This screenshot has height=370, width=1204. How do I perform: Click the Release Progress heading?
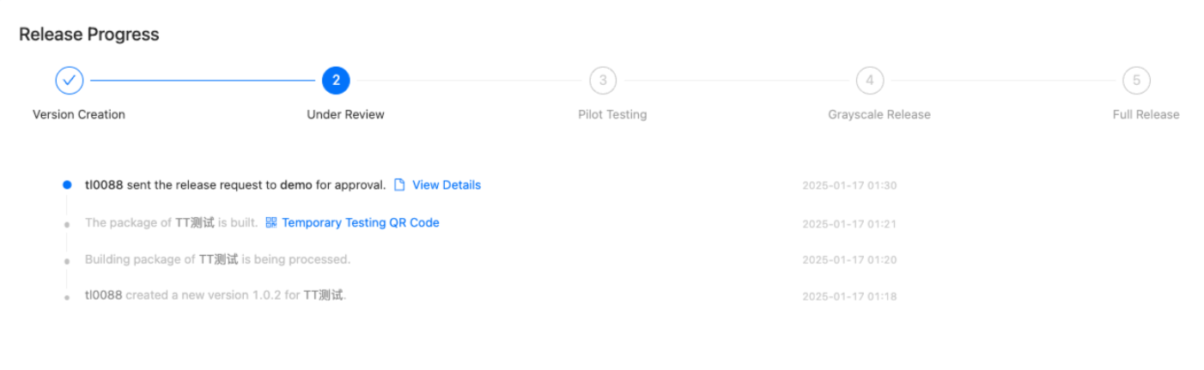[89, 34]
